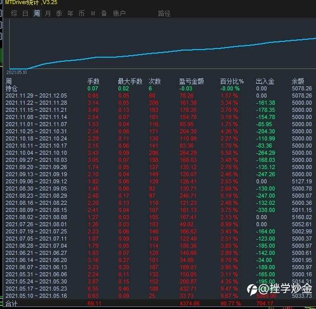Click the 周 column header
316x309 pixels.
[x=9, y=81]
